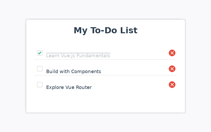Delete the Learn Vue.js Fundamentals task
The height and width of the screenshot is (132, 211).
(172, 53)
